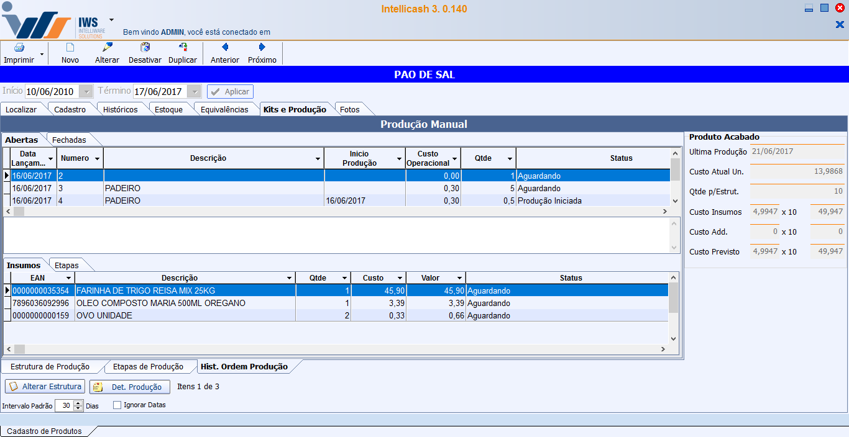This screenshot has height=437, width=849.
Task: Open the Término date dropdown
Action: click(195, 92)
